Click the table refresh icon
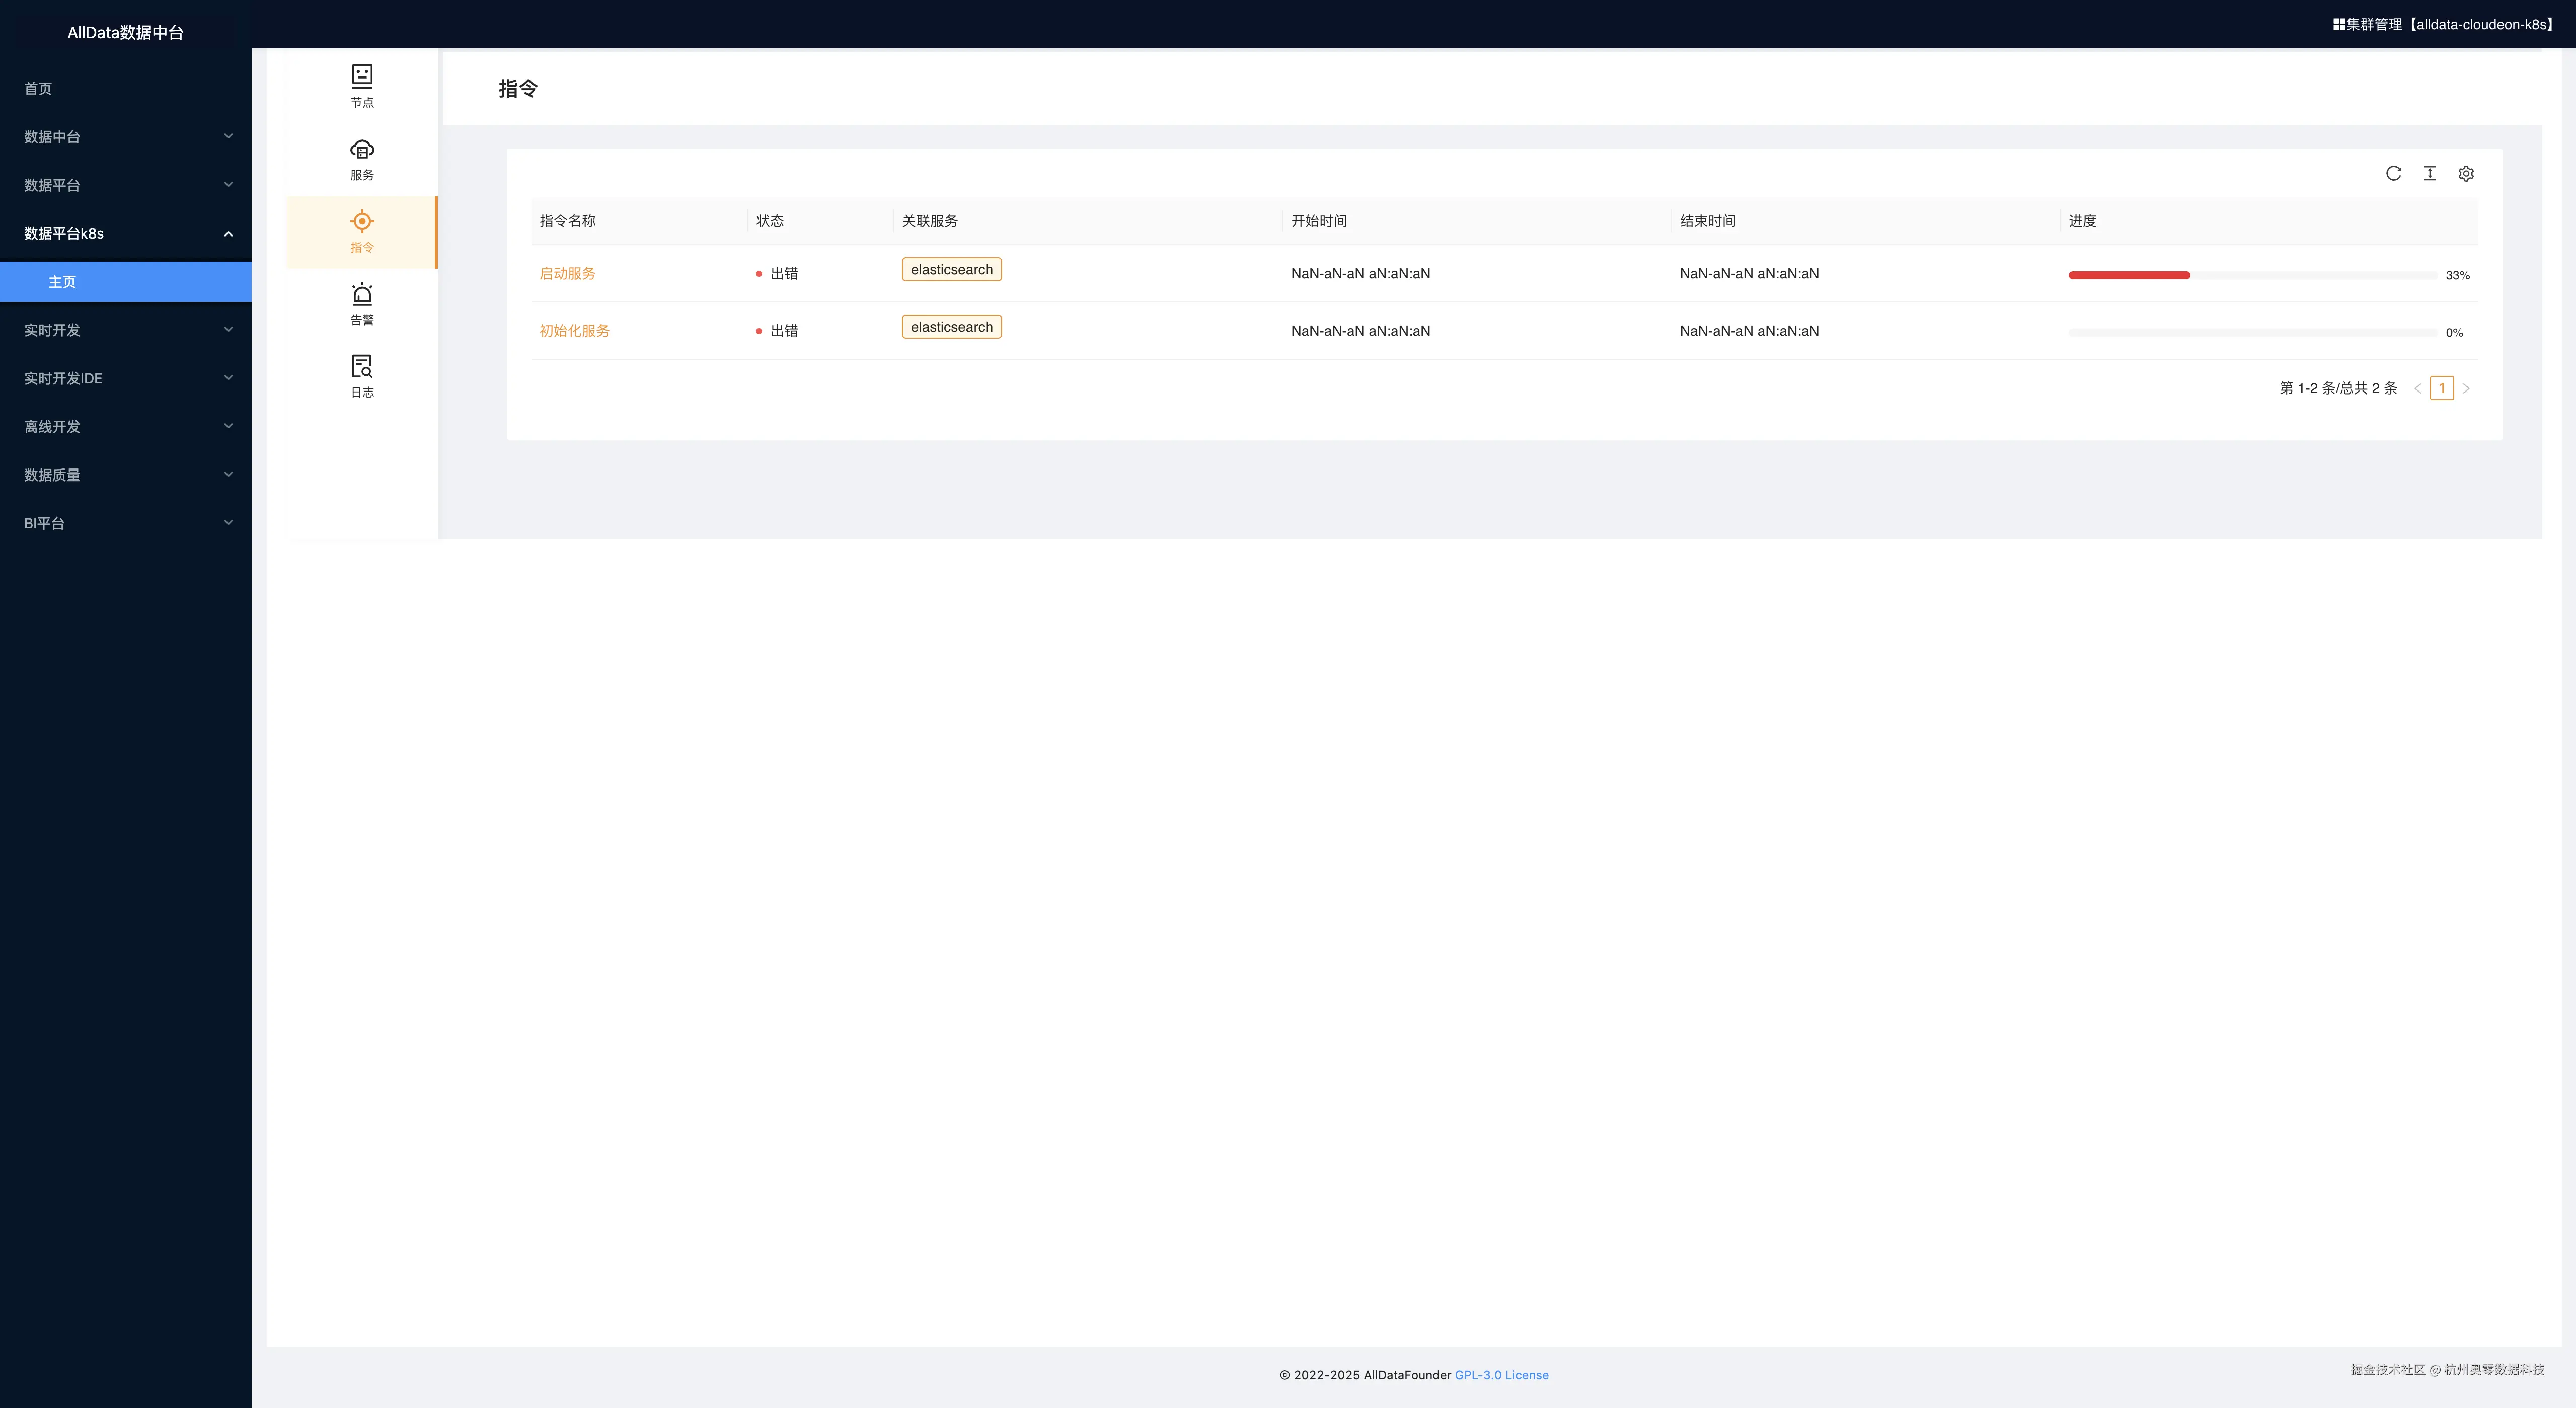The height and width of the screenshot is (1408, 2576). pyautogui.click(x=2393, y=173)
